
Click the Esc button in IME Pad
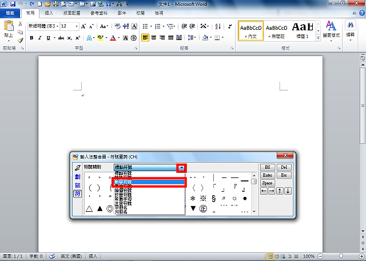click(x=284, y=175)
